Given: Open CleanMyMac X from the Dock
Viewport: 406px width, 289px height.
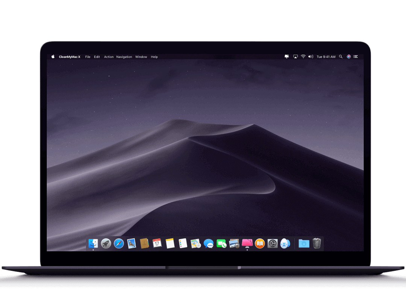Looking at the screenshot, I should [x=247, y=243].
